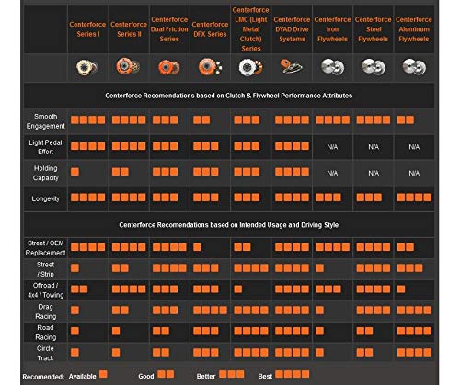Click the two-square Good legend swatch
The width and height of the screenshot is (460, 385).
click(x=166, y=374)
